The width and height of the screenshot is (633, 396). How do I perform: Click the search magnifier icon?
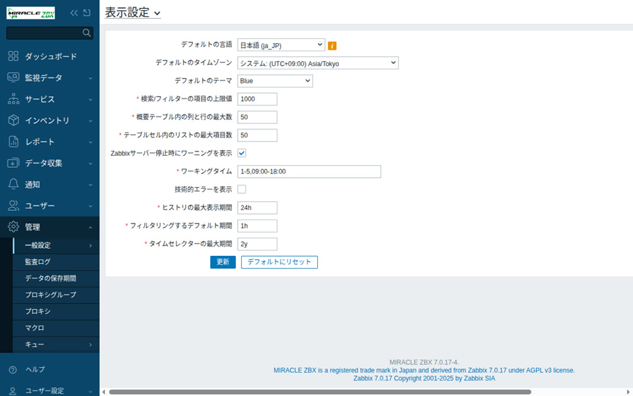[86, 32]
